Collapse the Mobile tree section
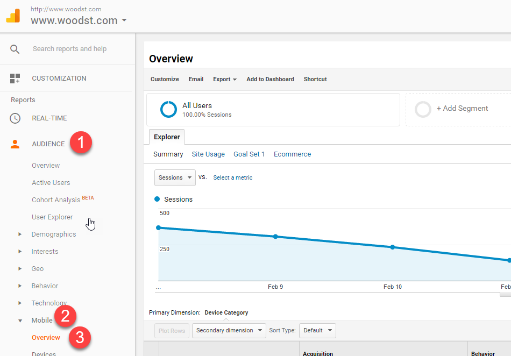Screen dimensions: 511x356 coord(20,321)
